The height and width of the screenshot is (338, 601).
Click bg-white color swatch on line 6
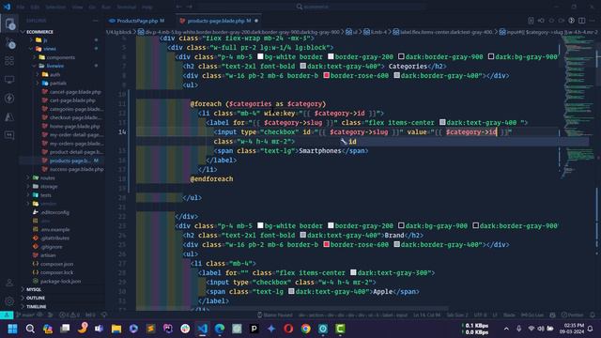tap(260, 56)
